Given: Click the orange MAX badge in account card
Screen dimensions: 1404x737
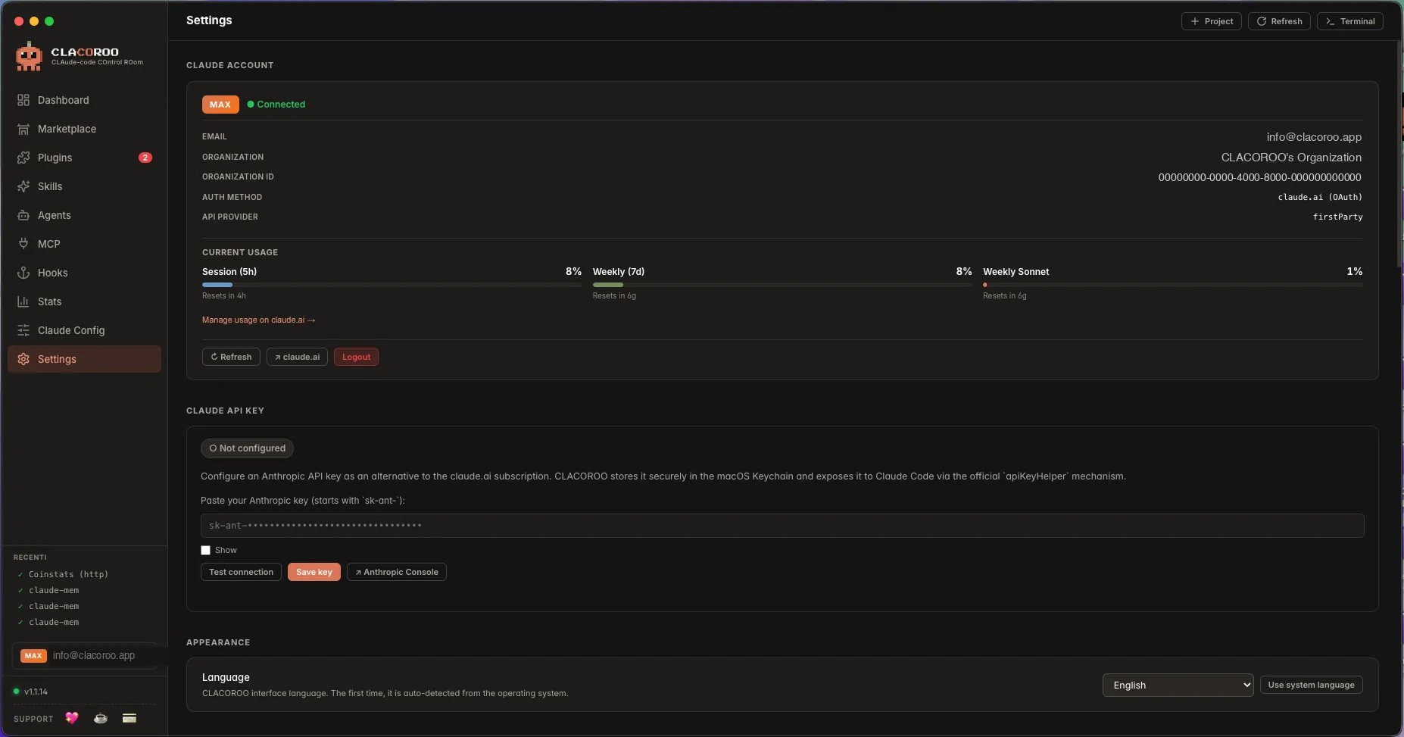Looking at the screenshot, I should 220,105.
